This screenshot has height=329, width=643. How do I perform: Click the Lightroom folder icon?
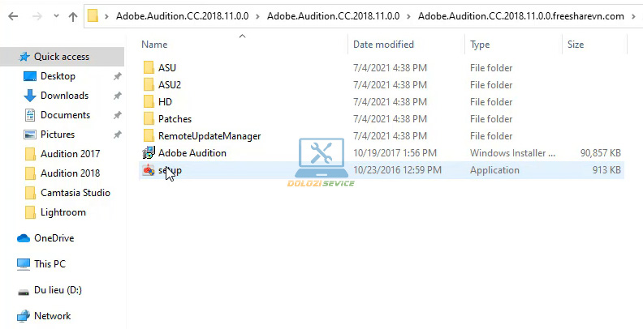tap(30, 212)
